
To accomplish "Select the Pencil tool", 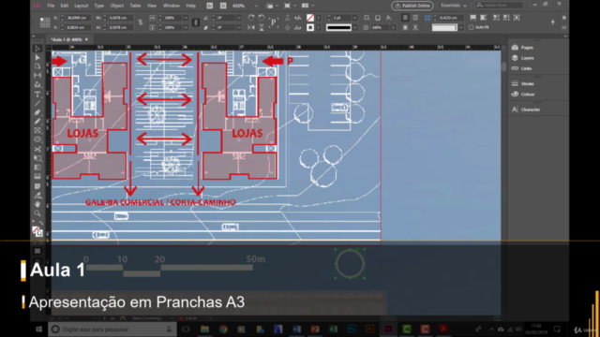I will click(37, 122).
